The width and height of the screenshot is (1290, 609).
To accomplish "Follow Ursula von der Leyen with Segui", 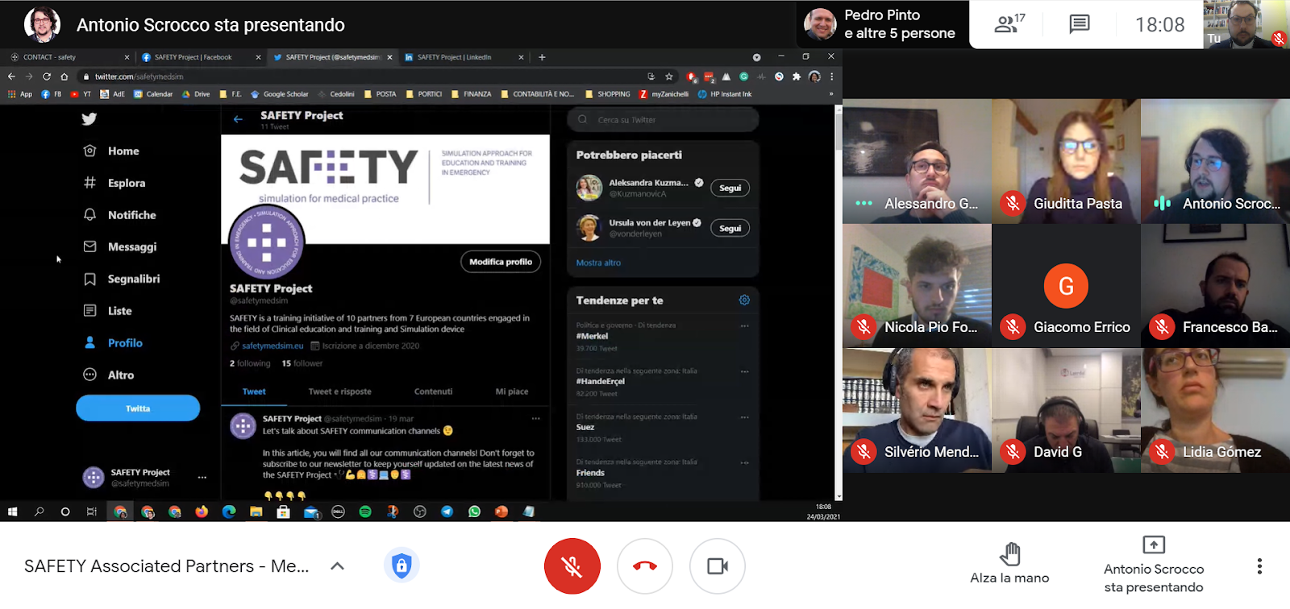I will [730, 228].
